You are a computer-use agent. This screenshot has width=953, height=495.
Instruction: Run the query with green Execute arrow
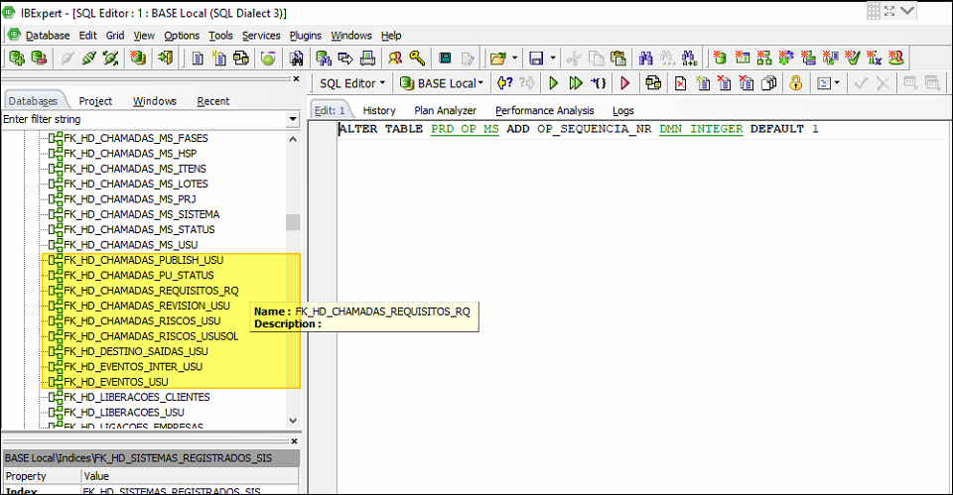click(x=553, y=83)
